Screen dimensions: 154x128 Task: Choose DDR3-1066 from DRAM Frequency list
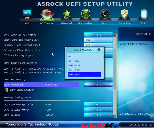(74, 61)
